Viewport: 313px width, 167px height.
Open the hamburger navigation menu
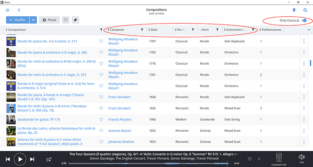point(8,10)
